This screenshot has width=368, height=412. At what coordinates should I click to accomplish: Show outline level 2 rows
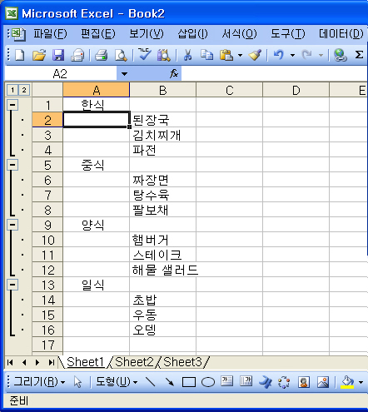(24, 90)
